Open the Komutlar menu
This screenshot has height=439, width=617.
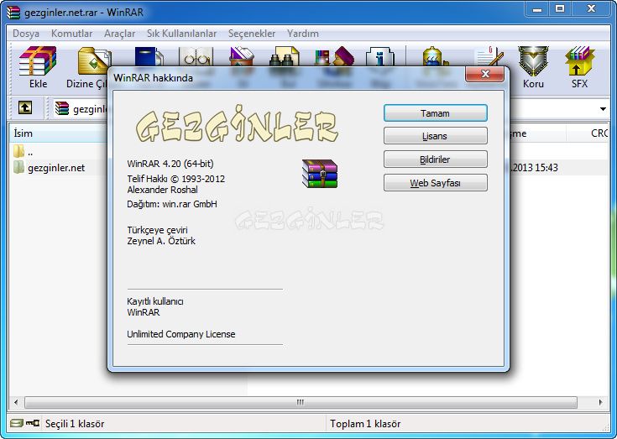coord(71,34)
